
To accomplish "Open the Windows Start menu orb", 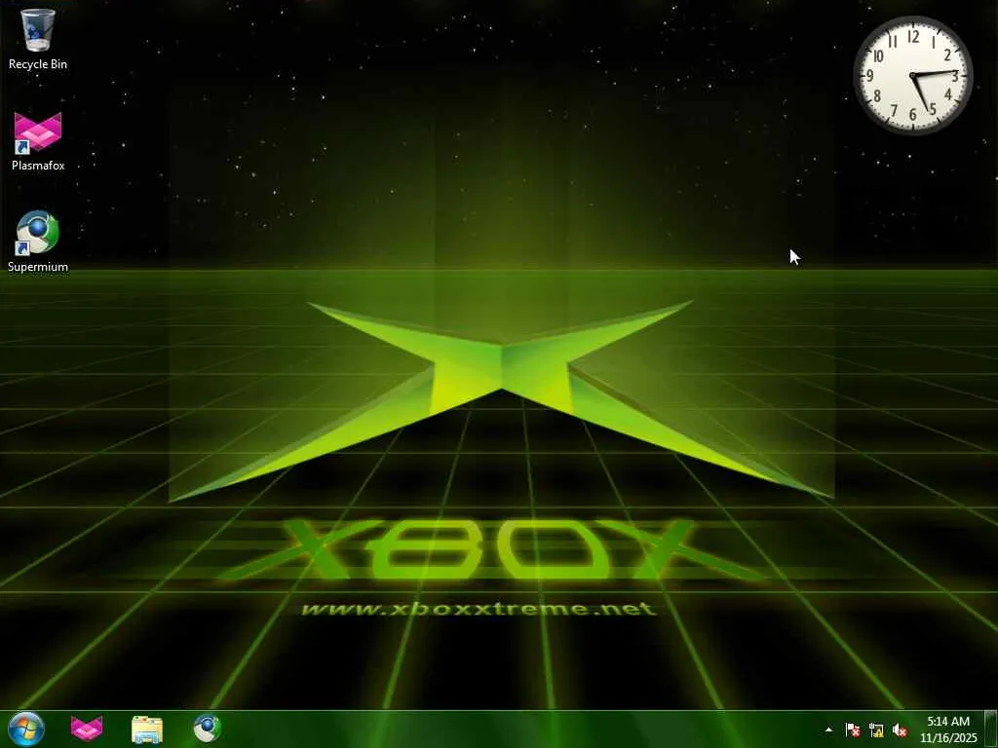I will click(x=26, y=729).
